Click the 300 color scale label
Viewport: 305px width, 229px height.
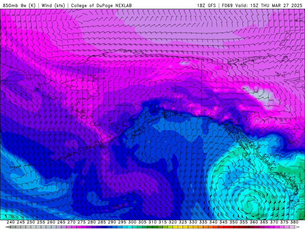(132, 222)
